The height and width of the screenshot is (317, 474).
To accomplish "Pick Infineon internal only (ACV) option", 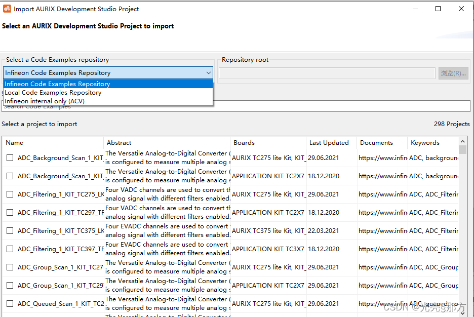I will click(108, 101).
